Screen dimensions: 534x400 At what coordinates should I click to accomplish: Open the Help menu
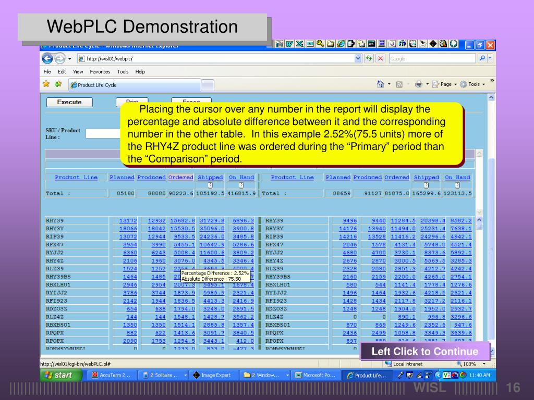pos(140,72)
